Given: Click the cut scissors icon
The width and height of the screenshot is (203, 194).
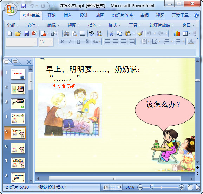Looking at the screenshot, I should (111, 33).
